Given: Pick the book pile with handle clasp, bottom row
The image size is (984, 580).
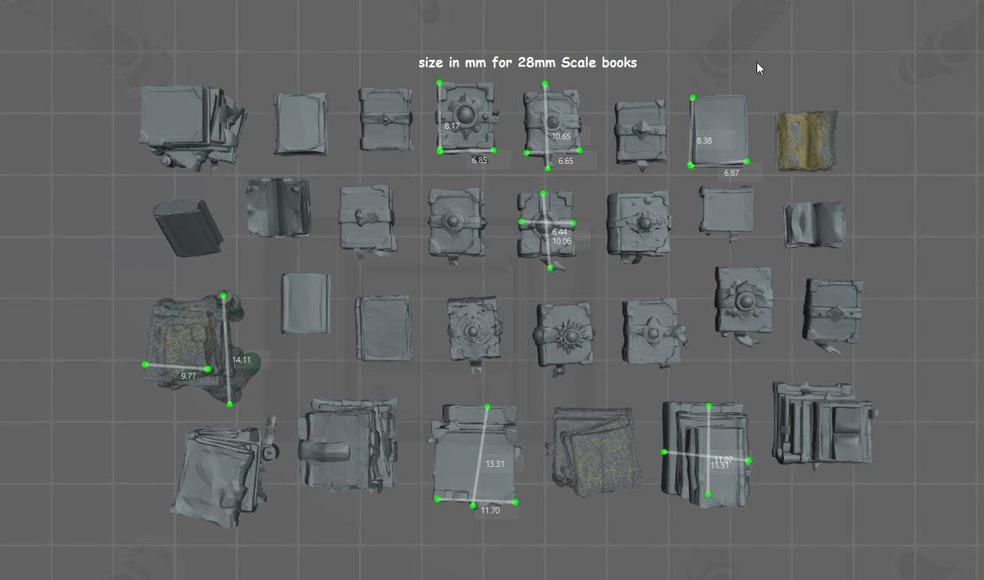Looking at the screenshot, I should pyautogui.click(x=347, y=444).
